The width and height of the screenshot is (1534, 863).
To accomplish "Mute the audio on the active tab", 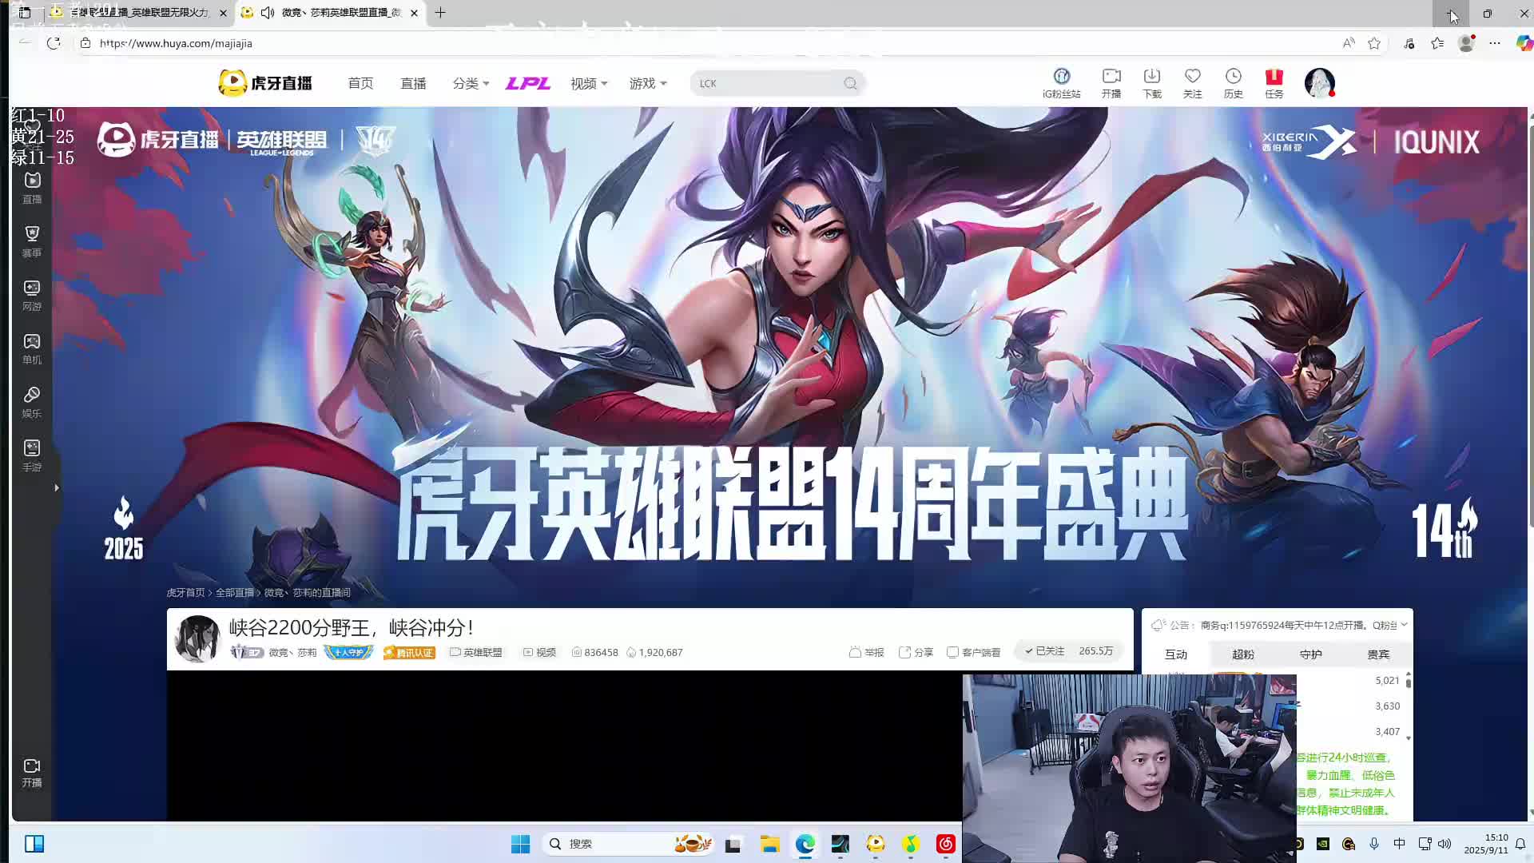I will (x=268, y=13).
